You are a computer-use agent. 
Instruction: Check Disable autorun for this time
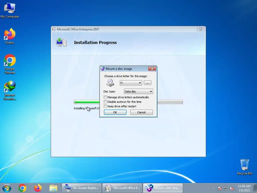point(105,102)
